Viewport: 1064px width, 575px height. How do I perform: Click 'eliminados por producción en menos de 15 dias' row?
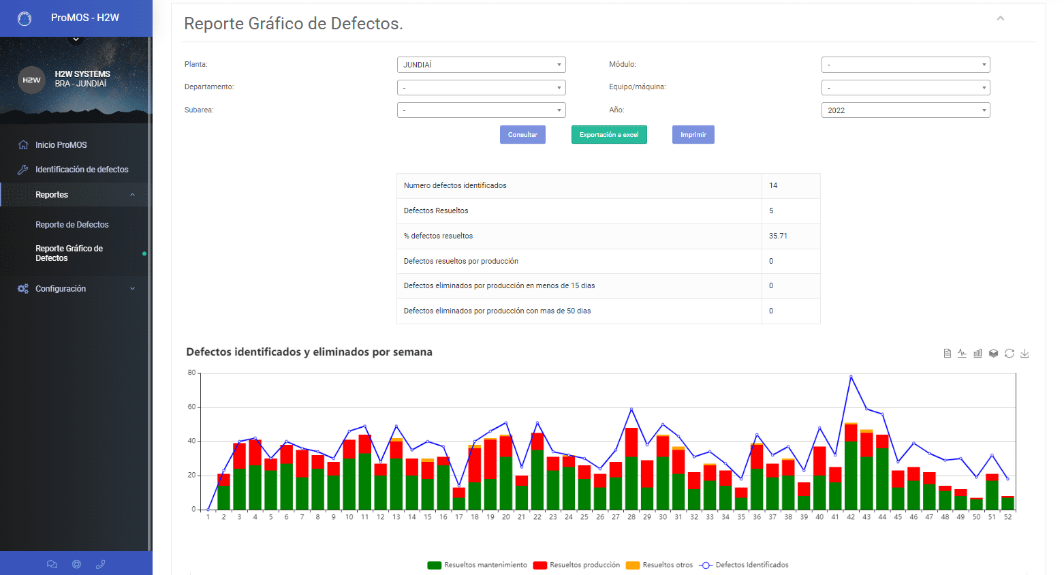(608, 286)
